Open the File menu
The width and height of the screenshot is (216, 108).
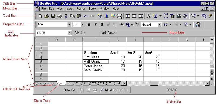43,9
